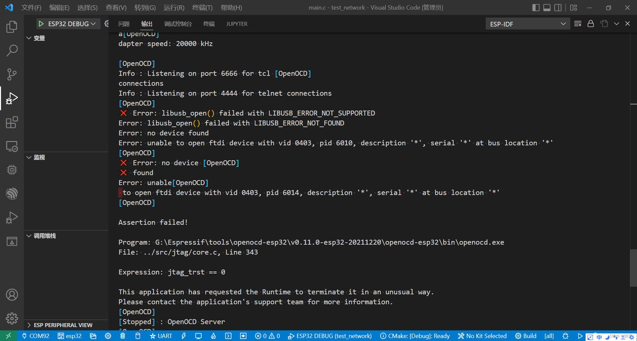Click output panel vertical scrollbar
Screen dimensions: 637x341
click(x=633, y=268)
